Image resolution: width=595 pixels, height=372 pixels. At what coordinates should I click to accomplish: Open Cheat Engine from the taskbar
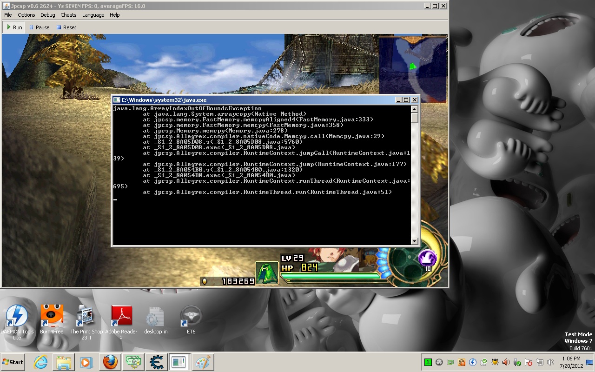[155, 362]
